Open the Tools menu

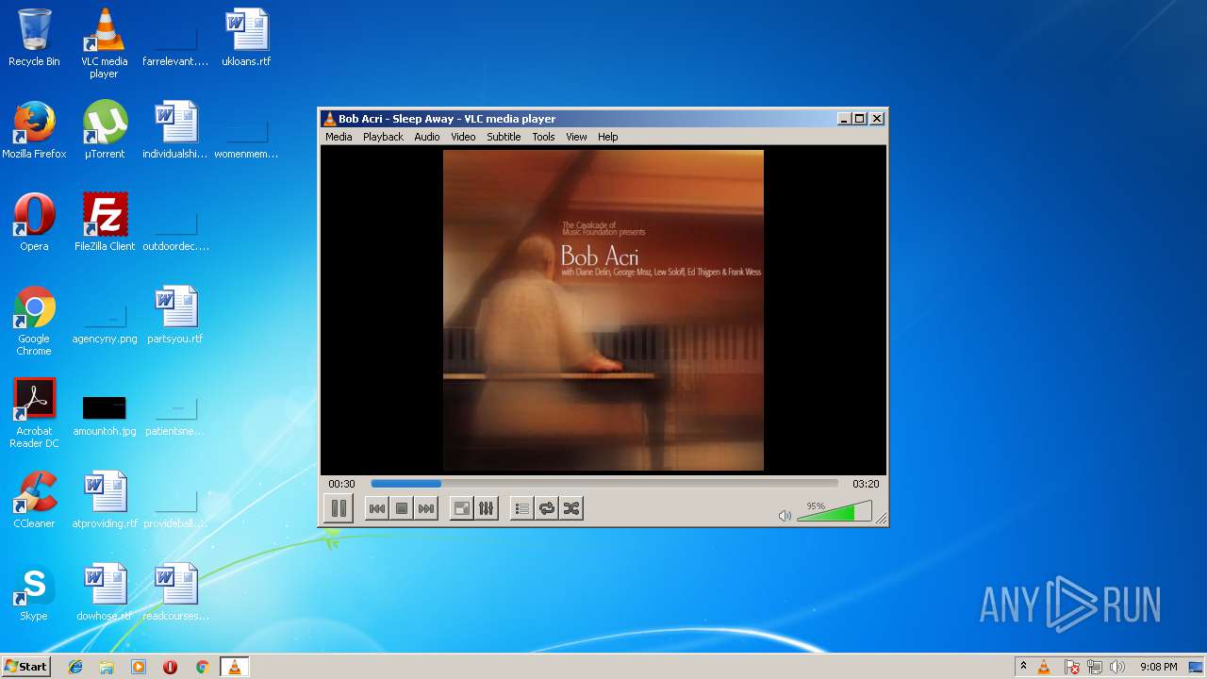click(543, 137)
